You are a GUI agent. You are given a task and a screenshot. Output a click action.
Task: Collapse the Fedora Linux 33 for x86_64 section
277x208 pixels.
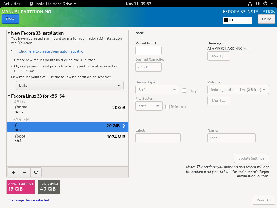point(9,96)
